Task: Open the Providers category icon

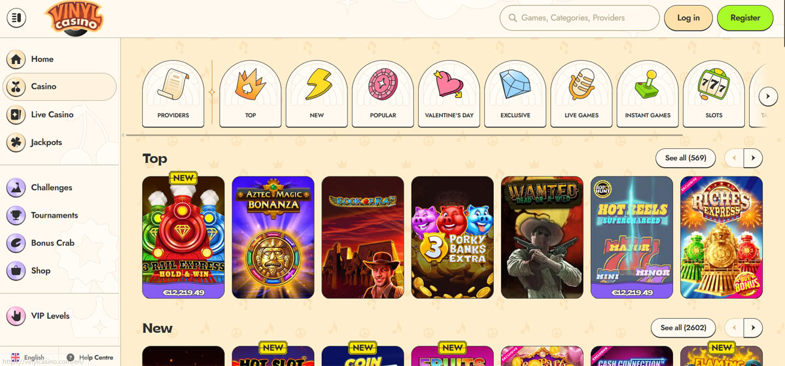Action: pyautogui.click(x=173, y=93)
